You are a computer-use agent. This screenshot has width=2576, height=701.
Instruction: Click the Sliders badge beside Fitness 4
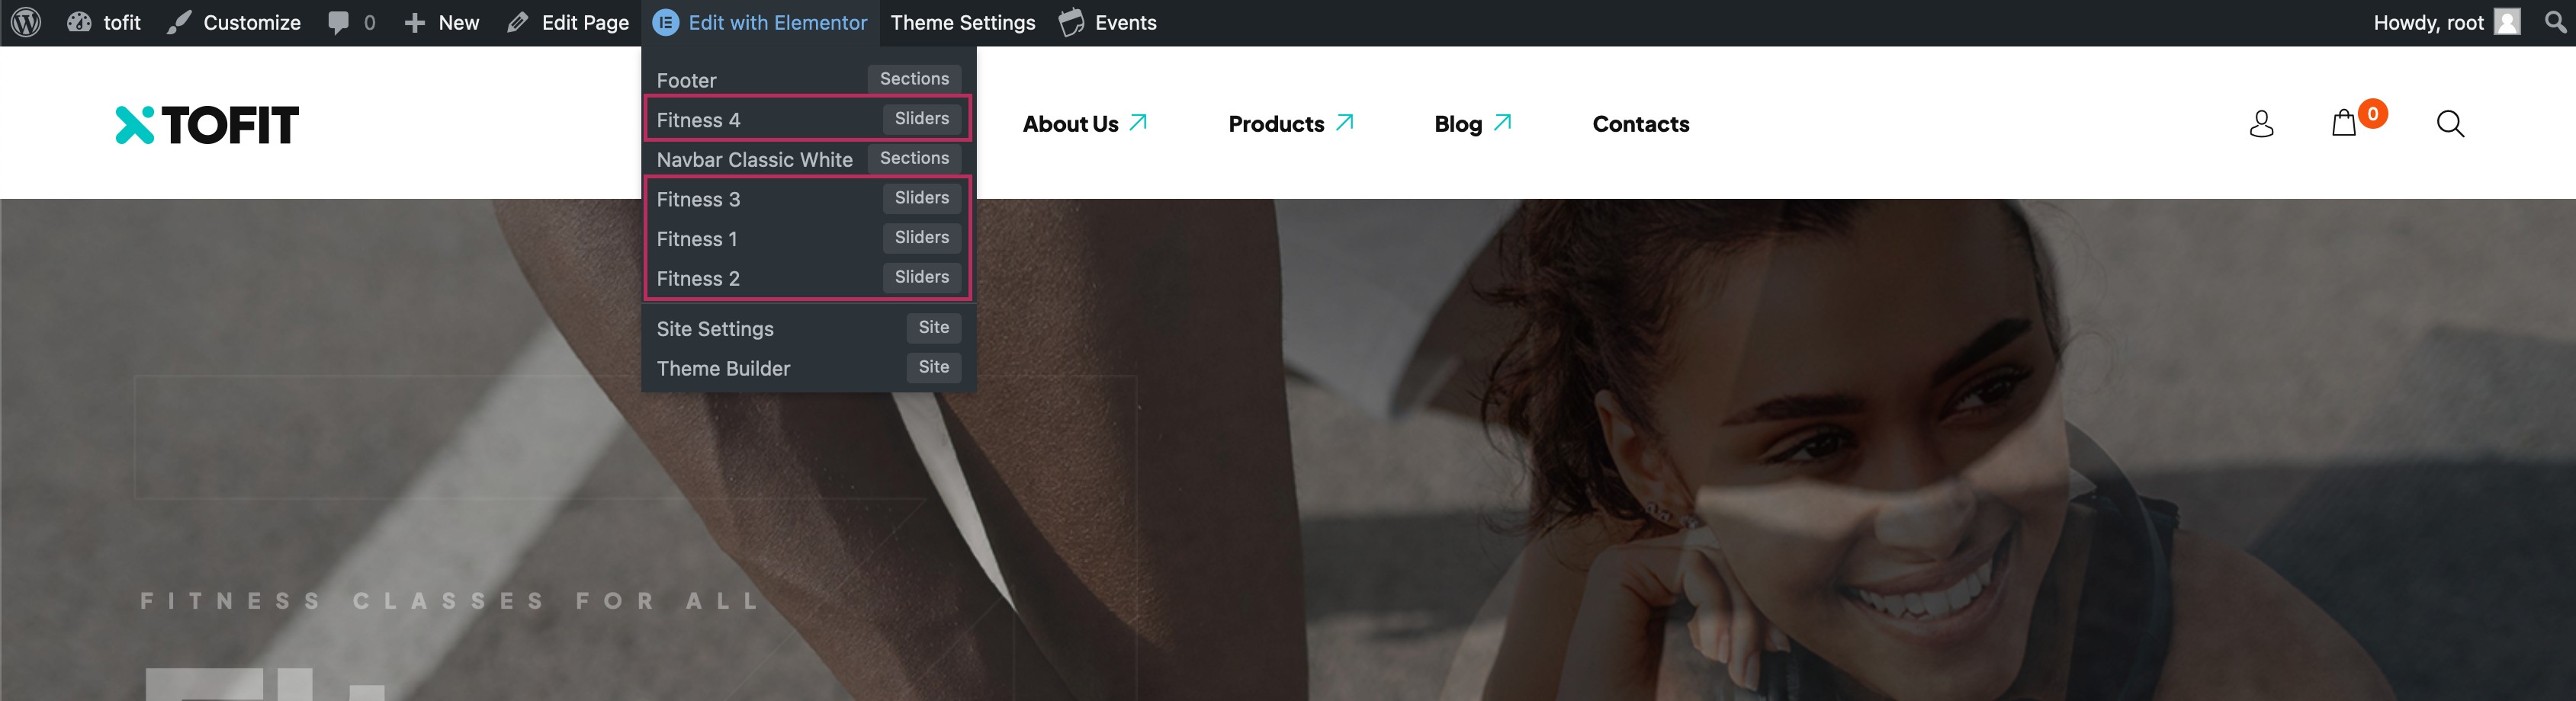tap(921, 119)
